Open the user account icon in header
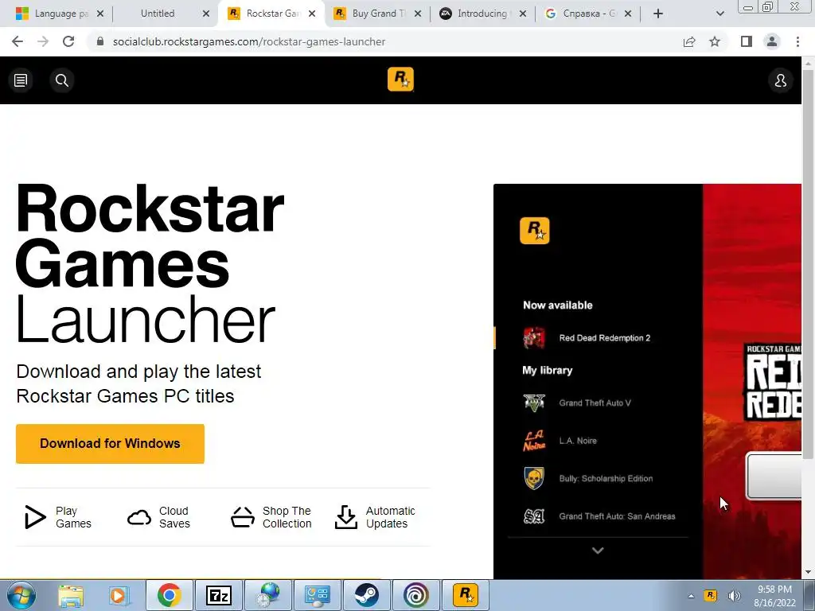This screenshot has width=815, height=611. pos(781,80)
